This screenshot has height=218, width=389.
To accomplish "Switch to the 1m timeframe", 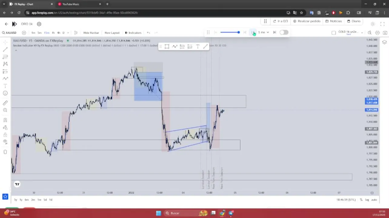I will [33, 33].
